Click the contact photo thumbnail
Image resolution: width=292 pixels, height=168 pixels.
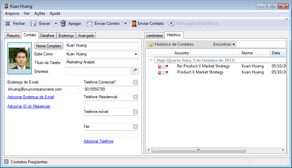[x=19, y=58]
